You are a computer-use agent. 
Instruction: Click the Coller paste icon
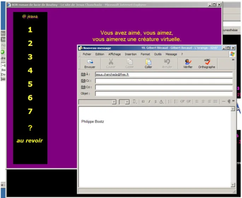coord(148,62)
